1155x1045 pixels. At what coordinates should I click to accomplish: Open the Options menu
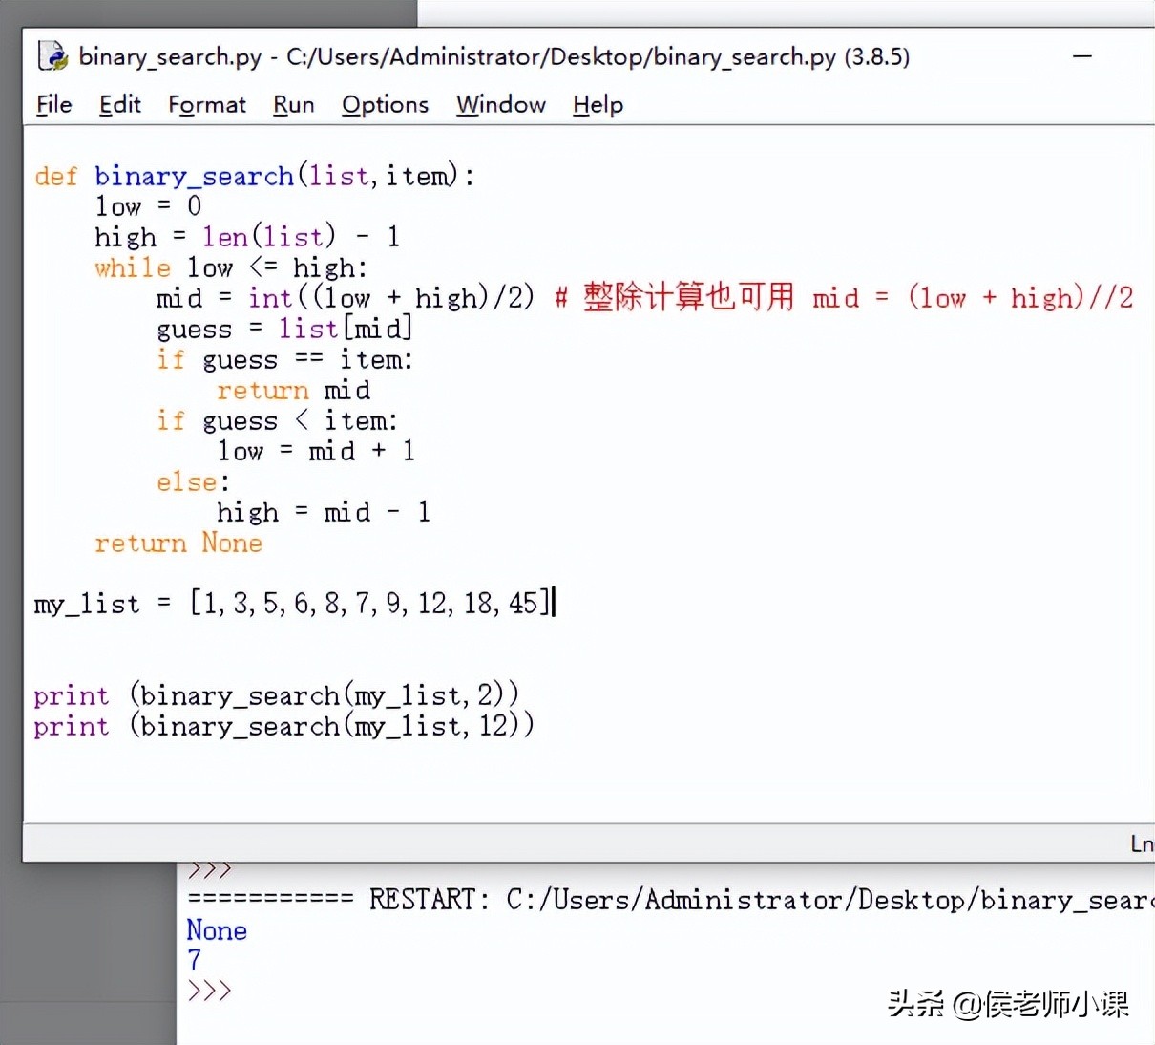(384, 105)
